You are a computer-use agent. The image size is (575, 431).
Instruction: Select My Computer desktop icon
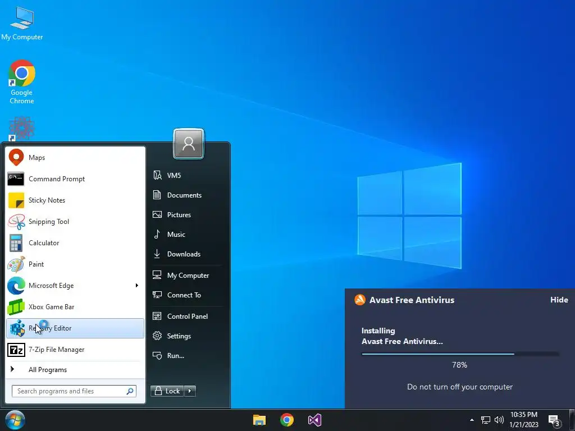click(x=22, y=24)
